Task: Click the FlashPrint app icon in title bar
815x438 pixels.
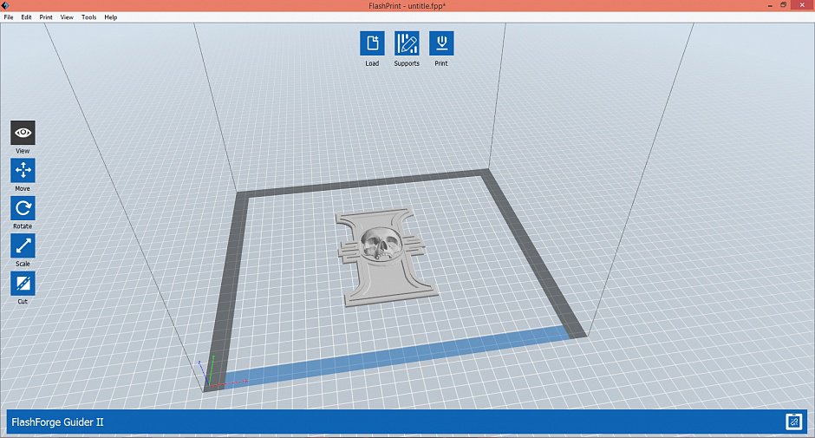Action: pos(4,5)
